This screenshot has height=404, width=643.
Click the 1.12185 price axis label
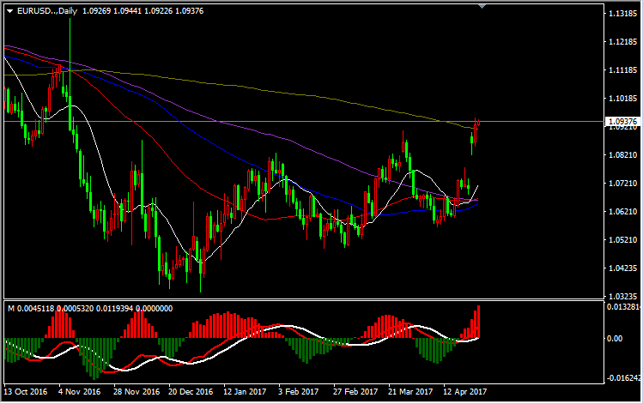click(623, 42)
